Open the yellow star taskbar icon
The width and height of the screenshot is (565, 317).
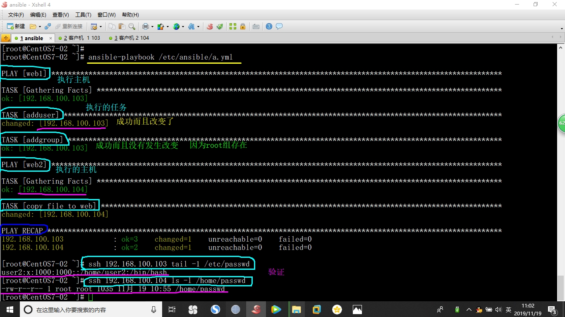[x=337, y=309]
